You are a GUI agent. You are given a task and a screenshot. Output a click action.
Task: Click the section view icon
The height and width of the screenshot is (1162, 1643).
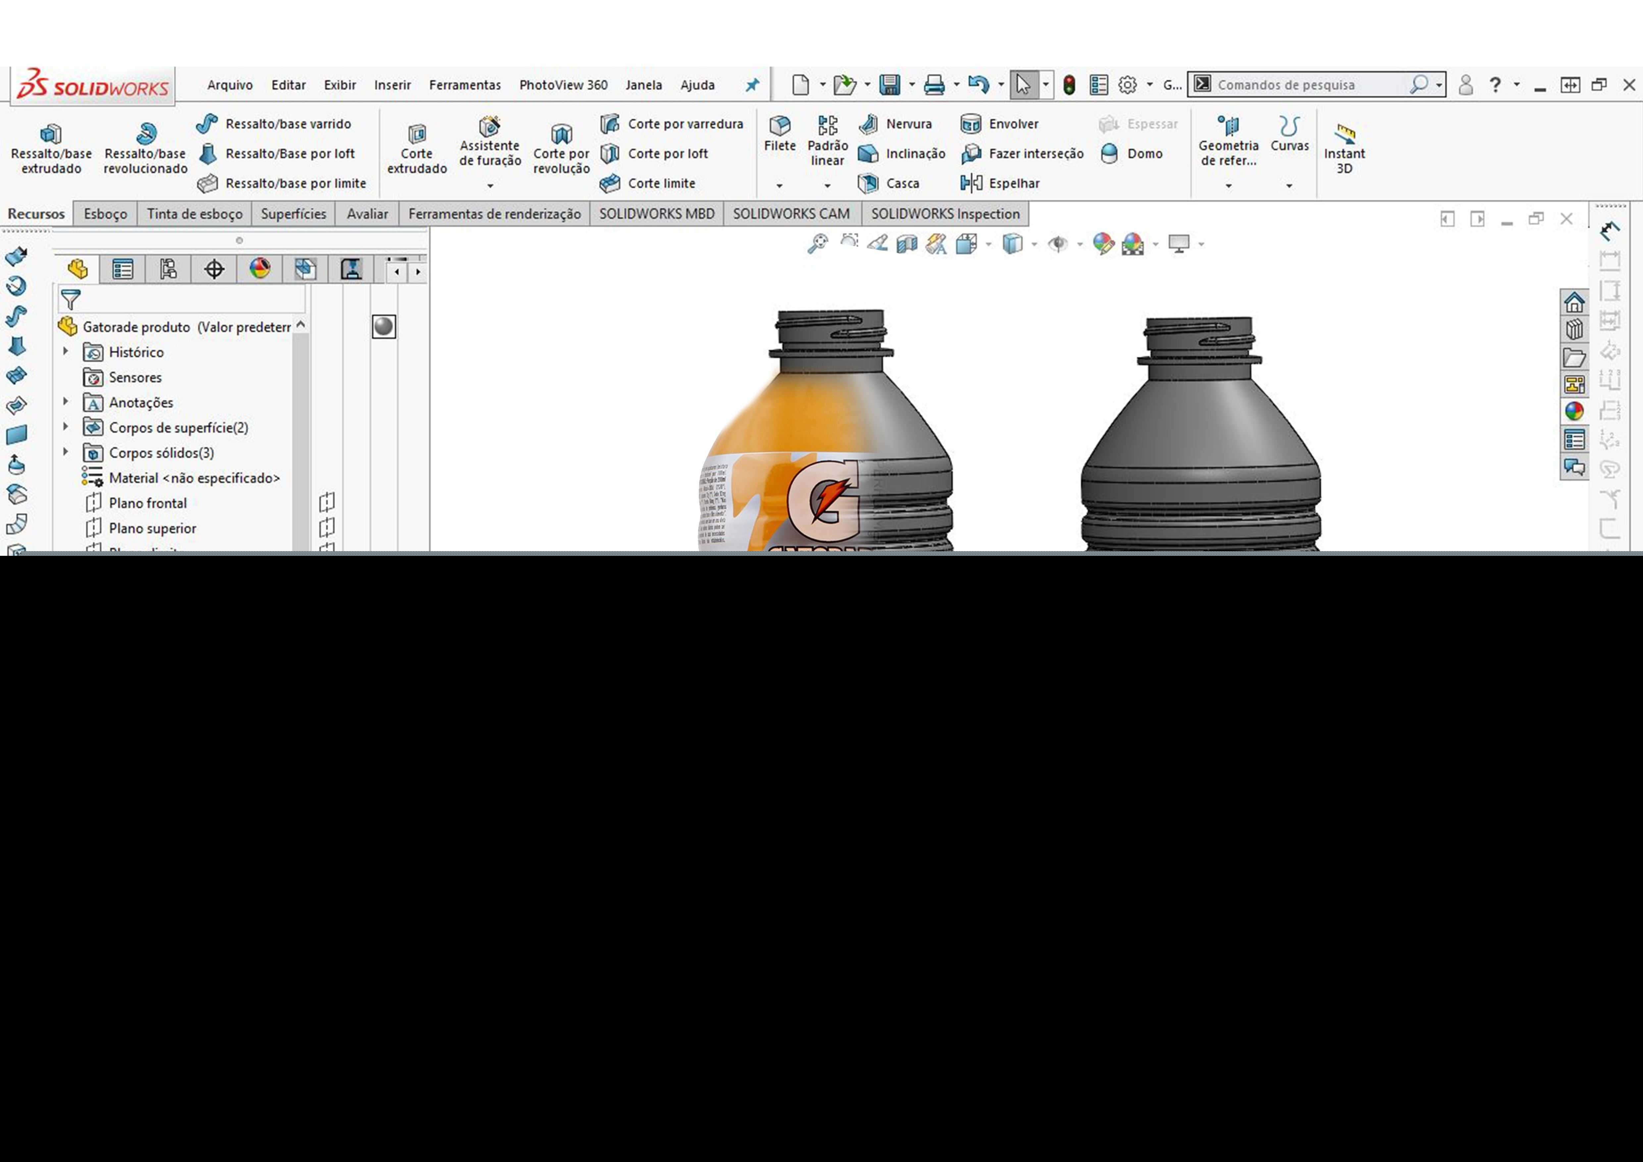pos(907,244)
